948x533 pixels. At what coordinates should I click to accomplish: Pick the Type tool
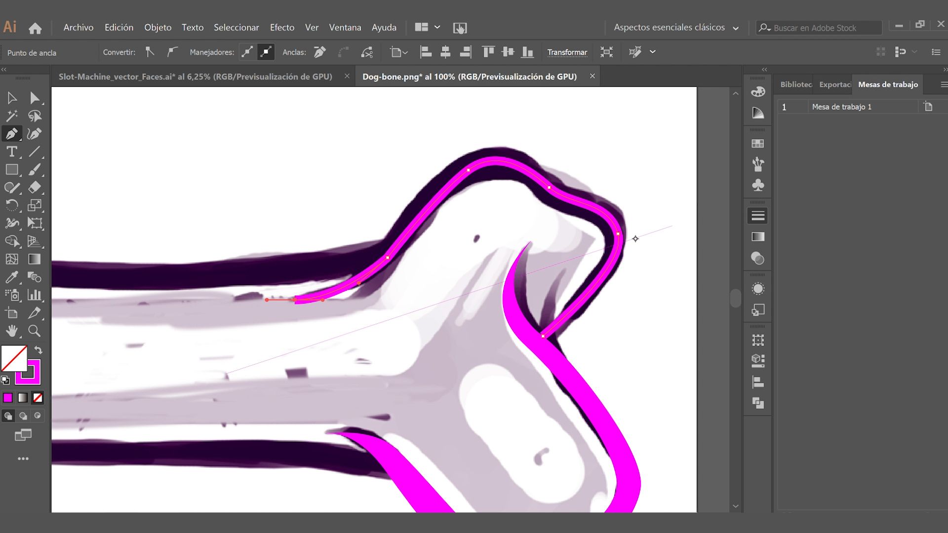click(12, 152)
